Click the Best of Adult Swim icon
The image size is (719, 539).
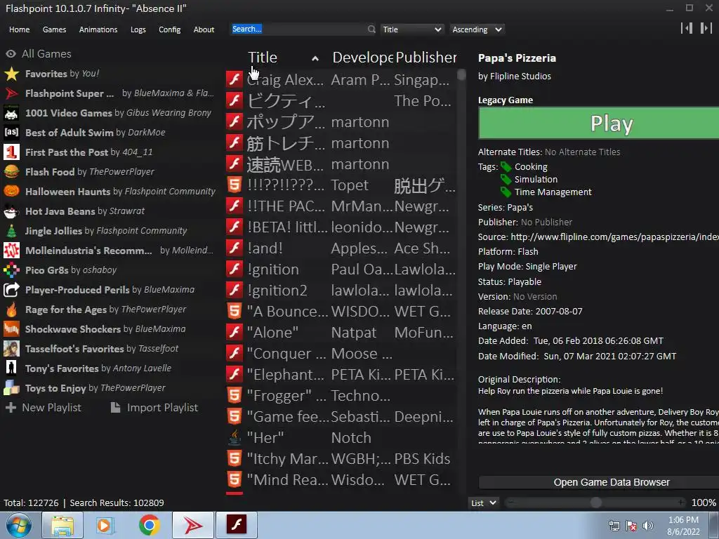tap(11, 133)
